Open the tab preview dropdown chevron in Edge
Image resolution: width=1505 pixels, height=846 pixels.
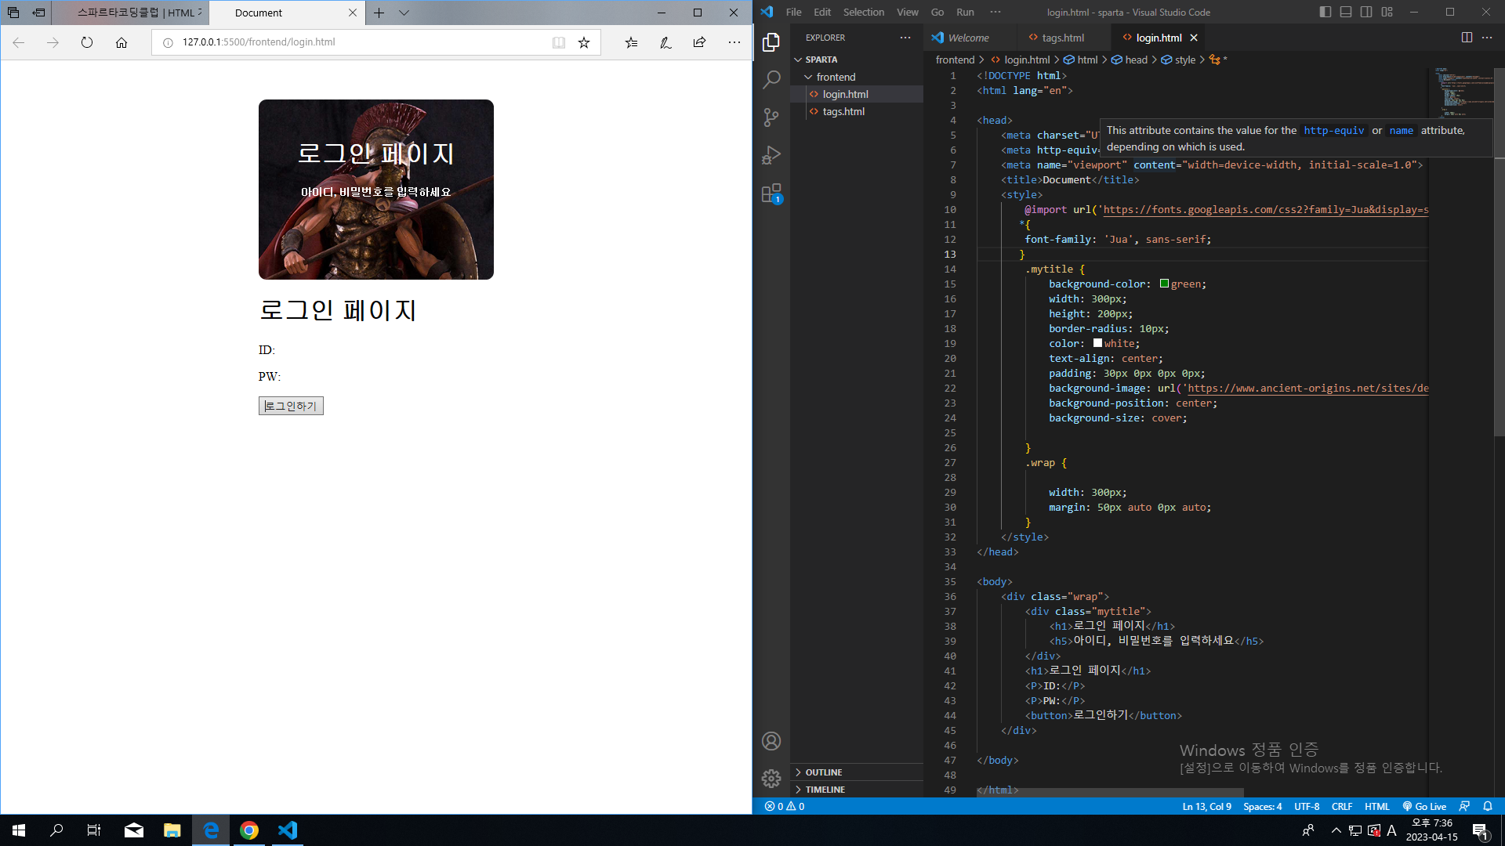coord(404,13)
